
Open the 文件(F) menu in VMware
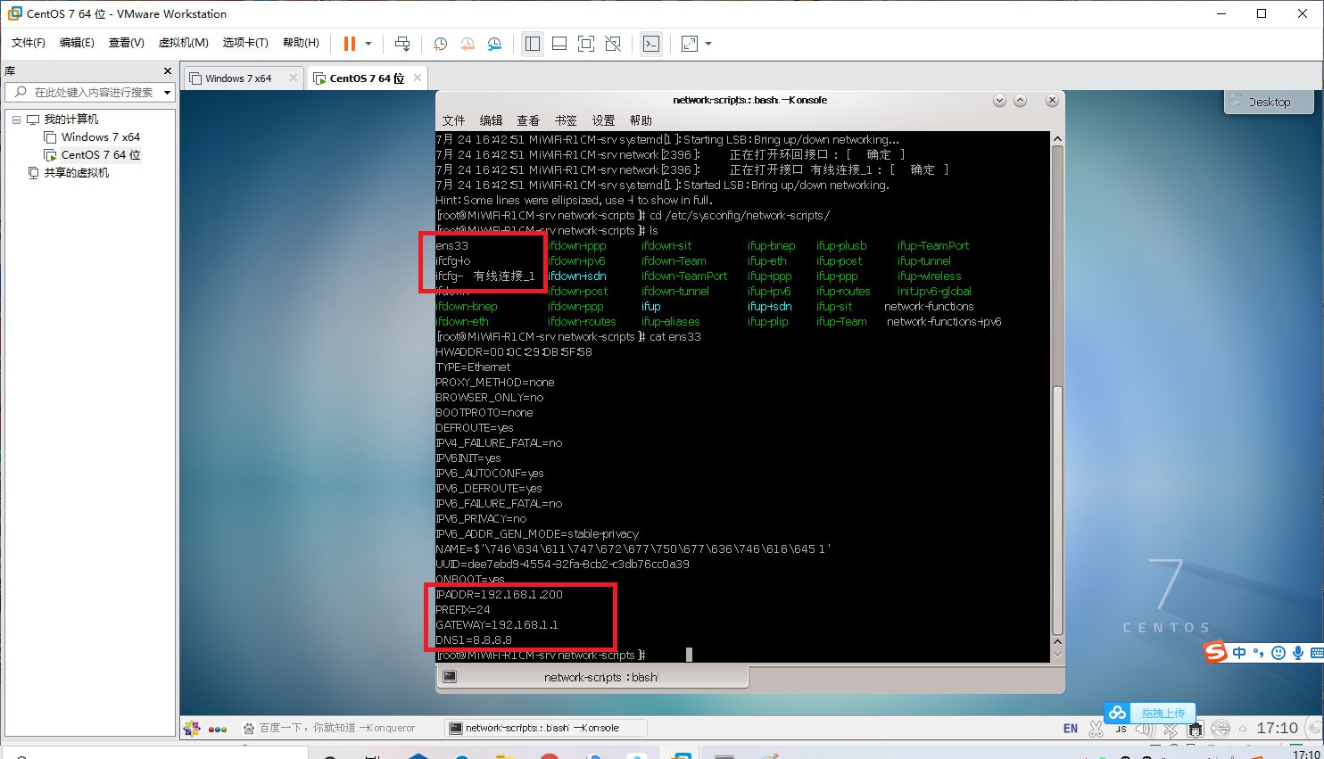click(28, 43)
